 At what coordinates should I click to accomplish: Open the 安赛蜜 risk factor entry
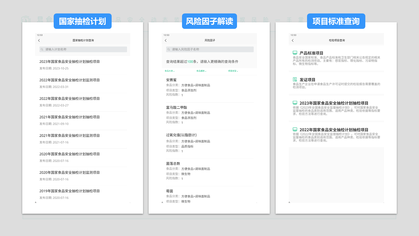[172, 80]
